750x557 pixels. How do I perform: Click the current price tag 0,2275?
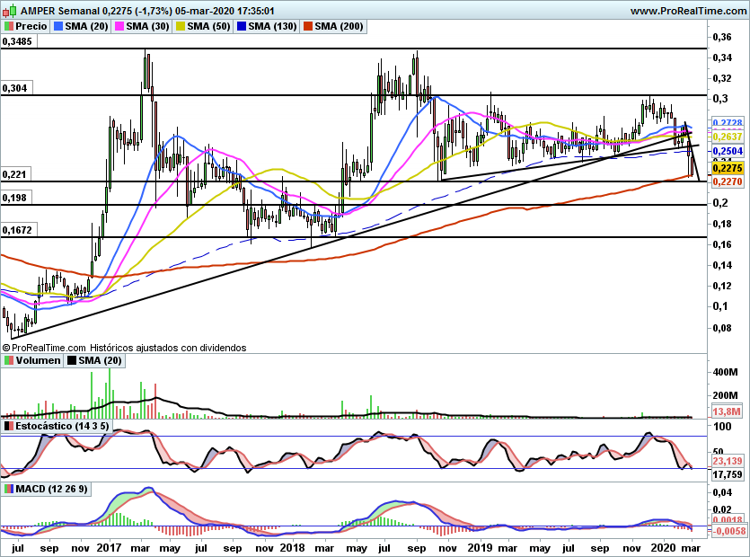(726, 168)
